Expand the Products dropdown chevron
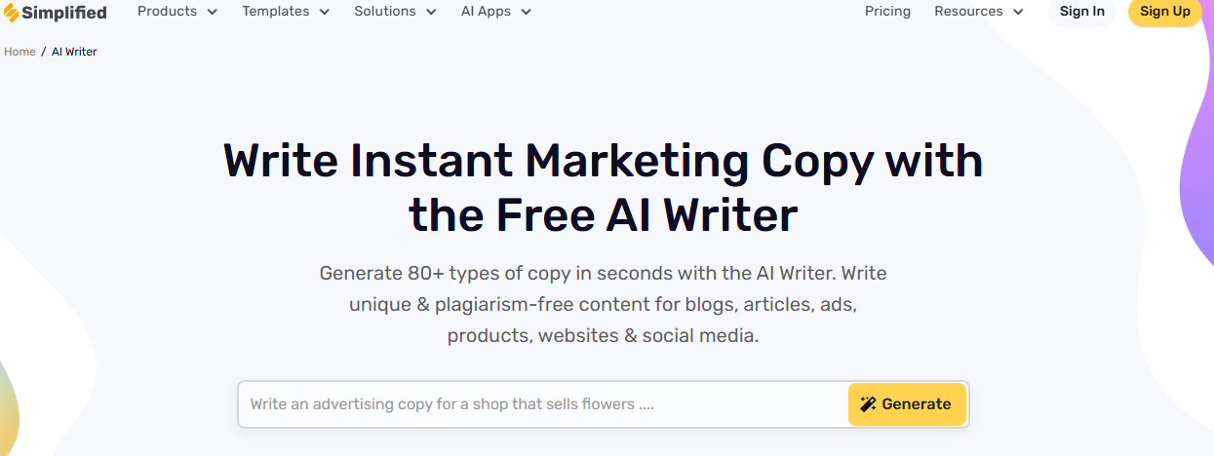This screenshot has width=1214, height=456. 213,13
